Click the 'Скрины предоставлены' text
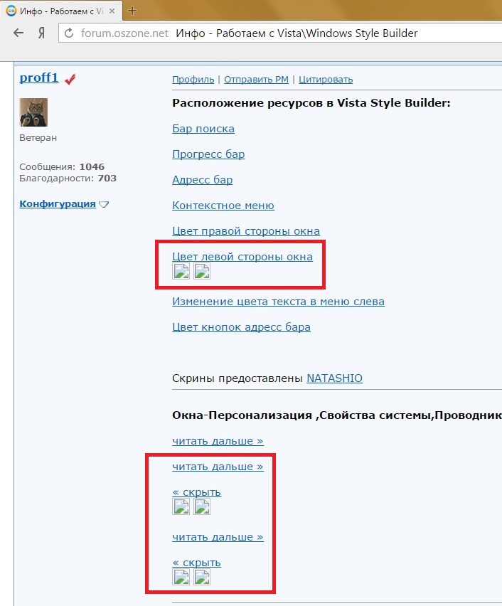 [237, 378]
